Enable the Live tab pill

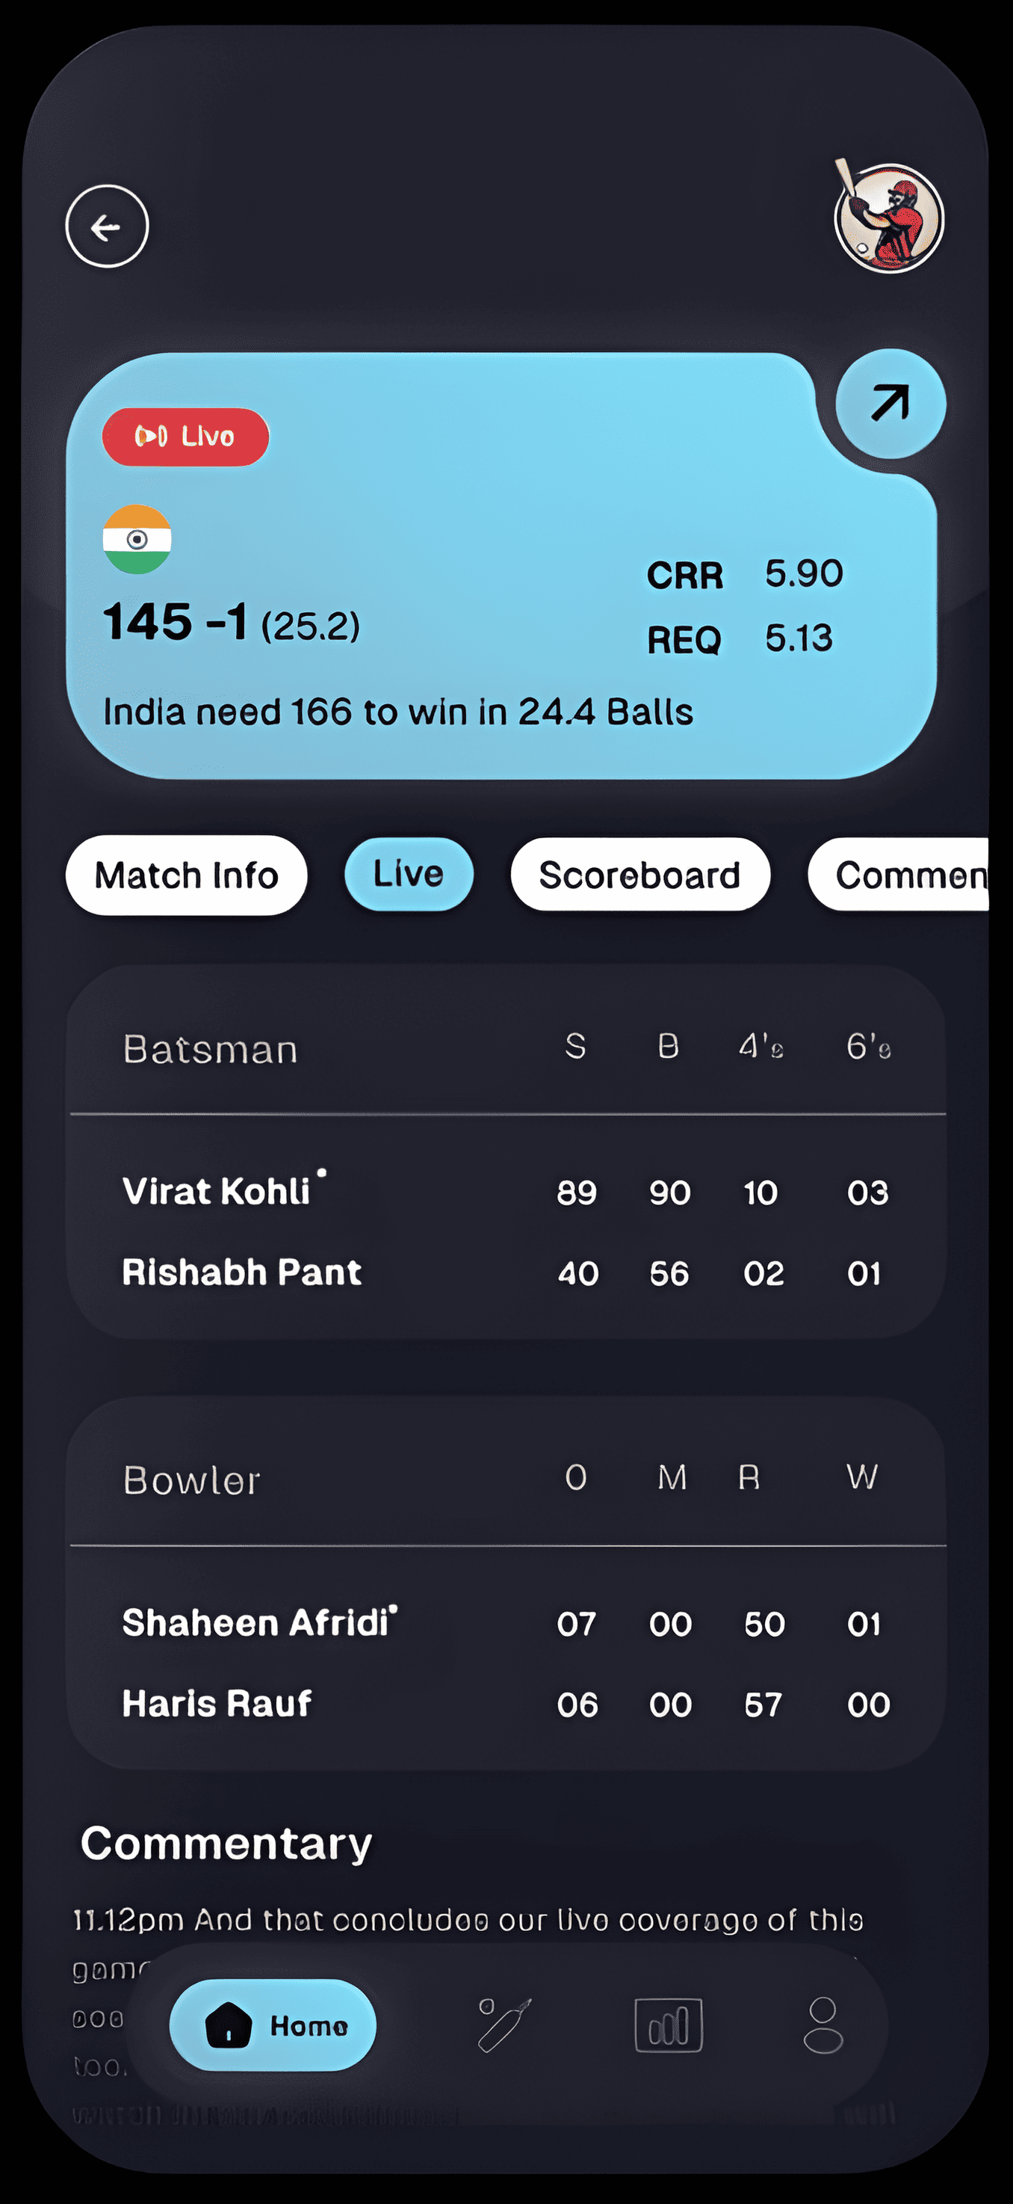click(409, 875)
